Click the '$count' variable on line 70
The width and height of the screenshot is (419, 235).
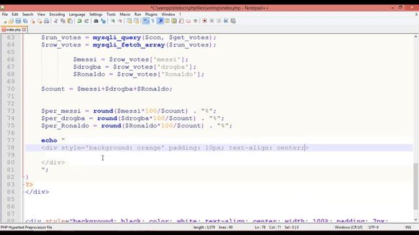(53, 89)
